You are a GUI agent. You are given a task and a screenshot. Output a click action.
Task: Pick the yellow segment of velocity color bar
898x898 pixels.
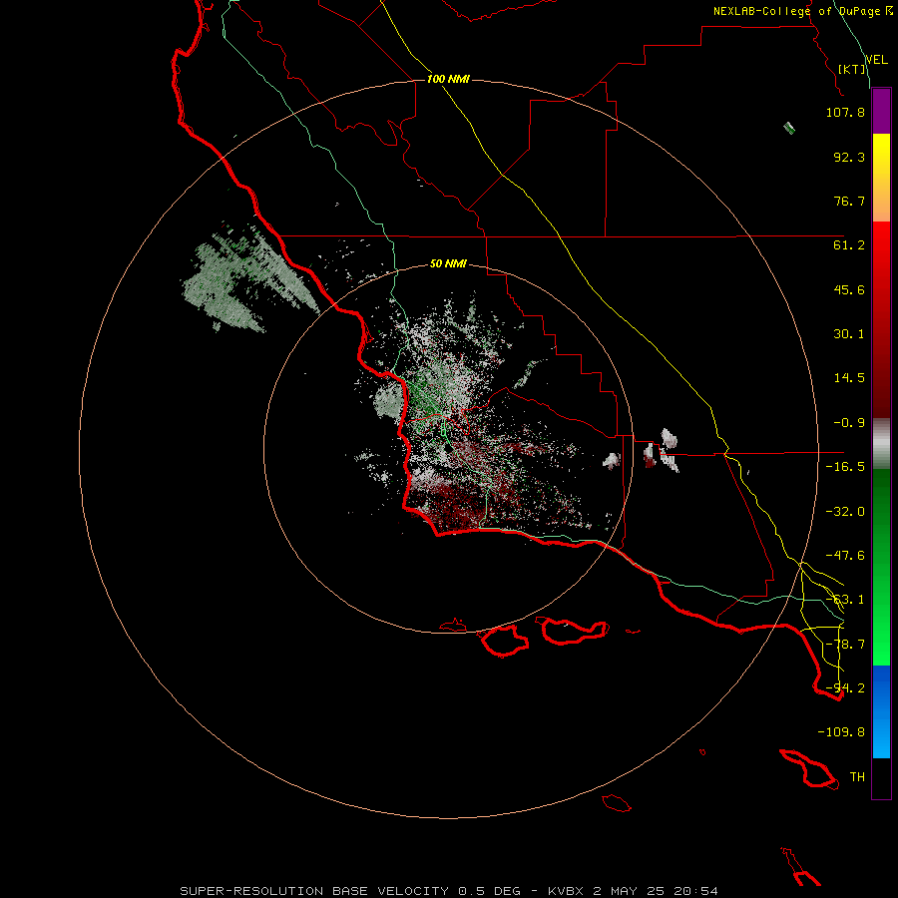coord(881,178)
